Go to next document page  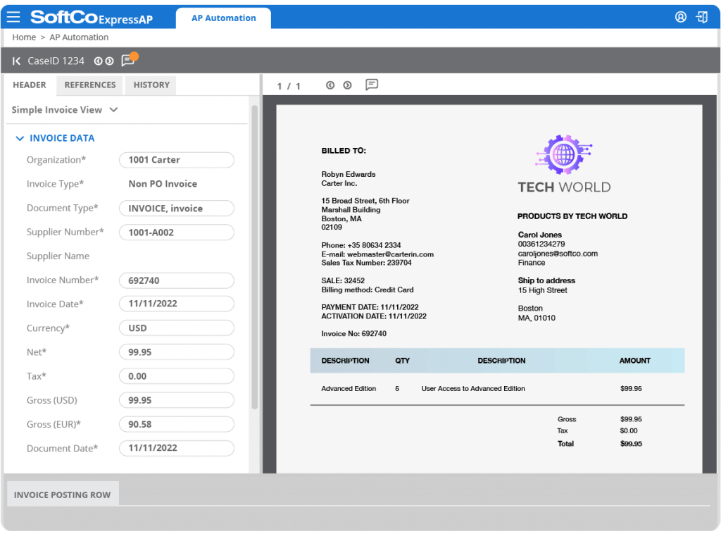pyautogui.click(x=347, y=85)
